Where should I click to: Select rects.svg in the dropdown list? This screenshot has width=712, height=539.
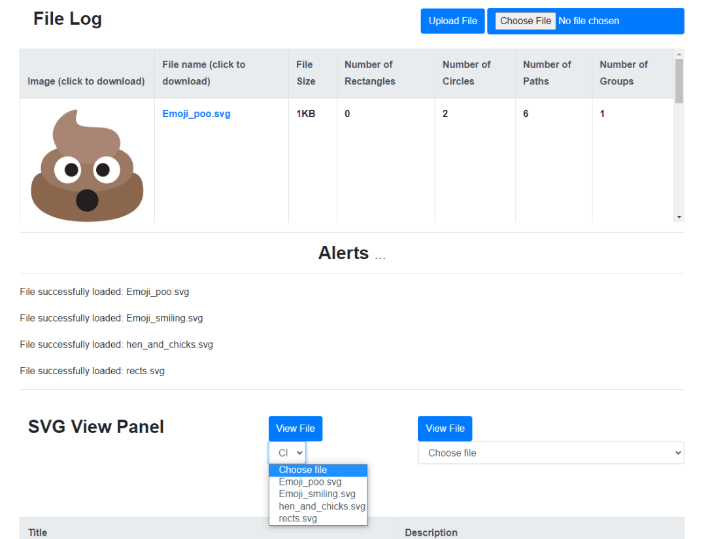(x=297, y=518)
